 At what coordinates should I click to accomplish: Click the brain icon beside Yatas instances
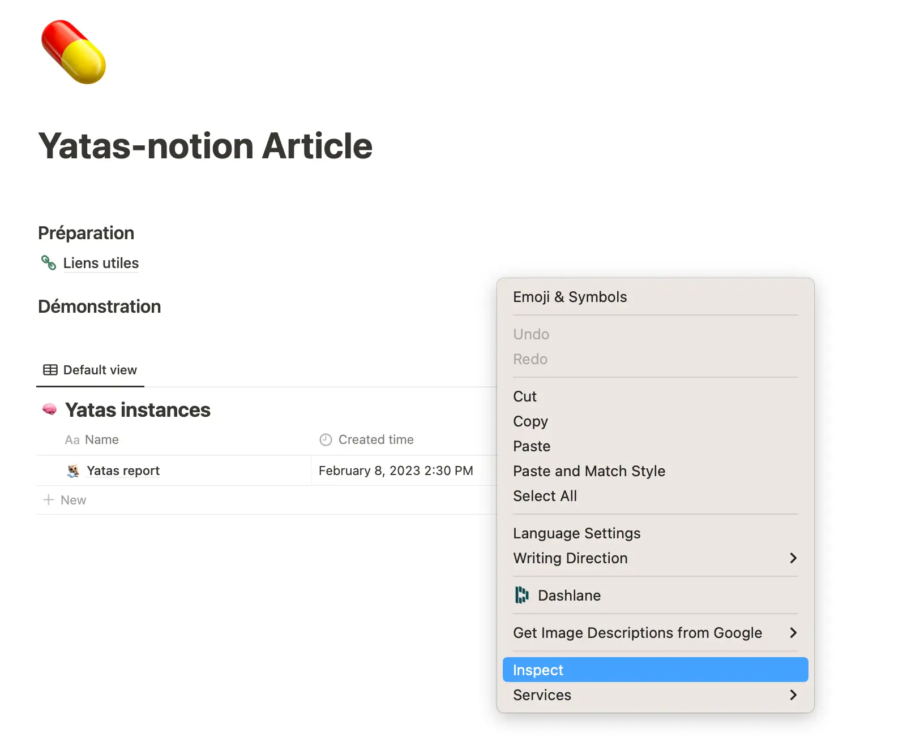pyautogui.click(x=50, y=409)
